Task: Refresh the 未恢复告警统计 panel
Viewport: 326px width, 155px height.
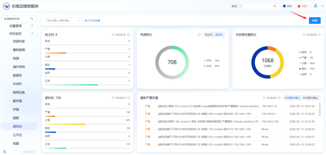Action: coord(319,35)
